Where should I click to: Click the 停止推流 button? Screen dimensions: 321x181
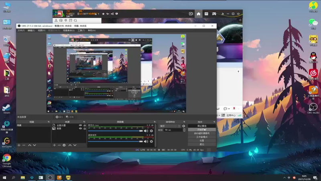point(202,126)
